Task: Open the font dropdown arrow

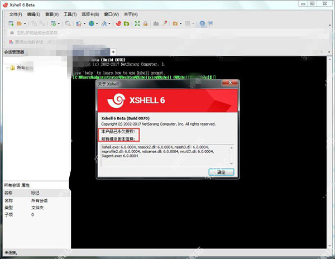Action: [x=109, y=23]
